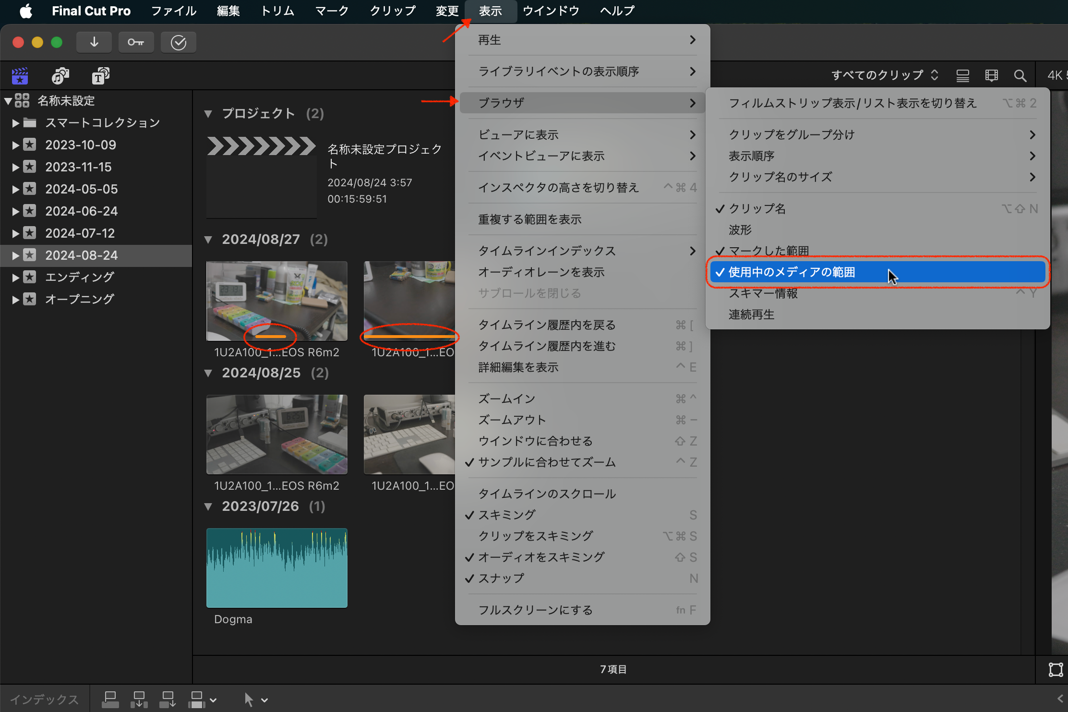Toggle the スナップ checked menu item
This screenshot has height=712, width=1068.
coord(501,579)
